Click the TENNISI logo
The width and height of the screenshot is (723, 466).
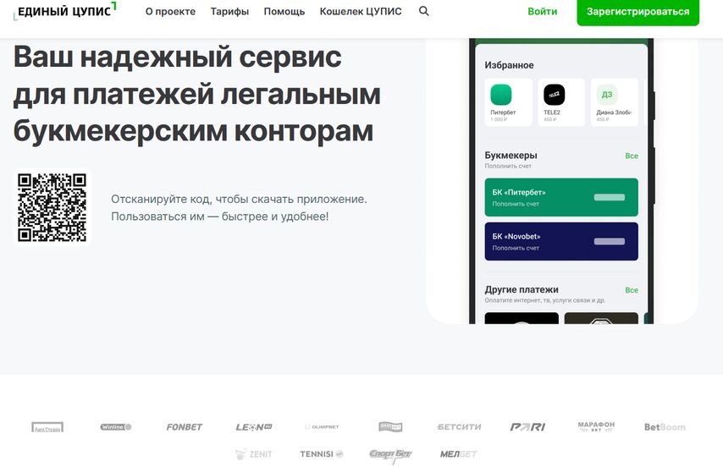(322, 454)
